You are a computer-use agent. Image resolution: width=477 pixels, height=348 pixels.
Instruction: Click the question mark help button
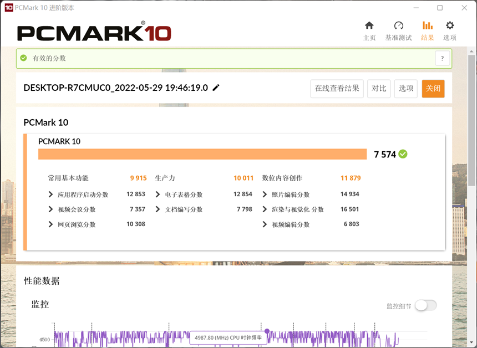click(x=442, y=58)
